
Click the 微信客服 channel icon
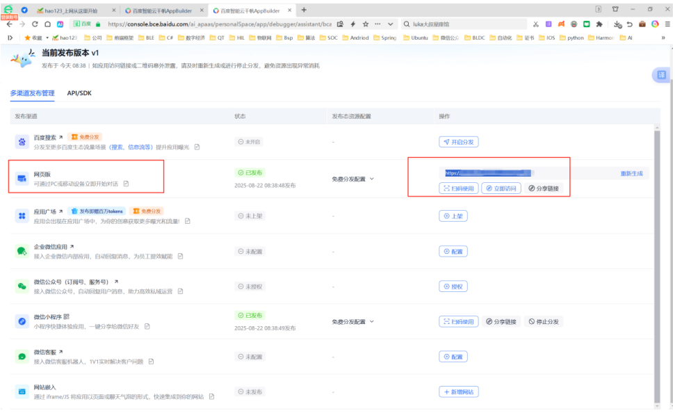22,357
